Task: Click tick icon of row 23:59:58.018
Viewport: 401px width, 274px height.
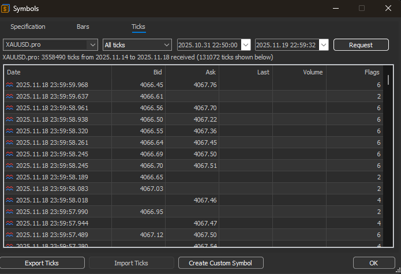Action: 9,200
